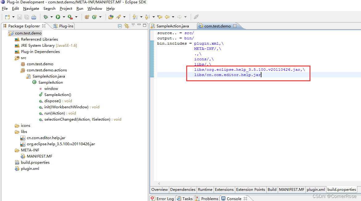Switch to the plugin.xml editor page
Screen dimensions: 361x201
click(x=316, y=190)
